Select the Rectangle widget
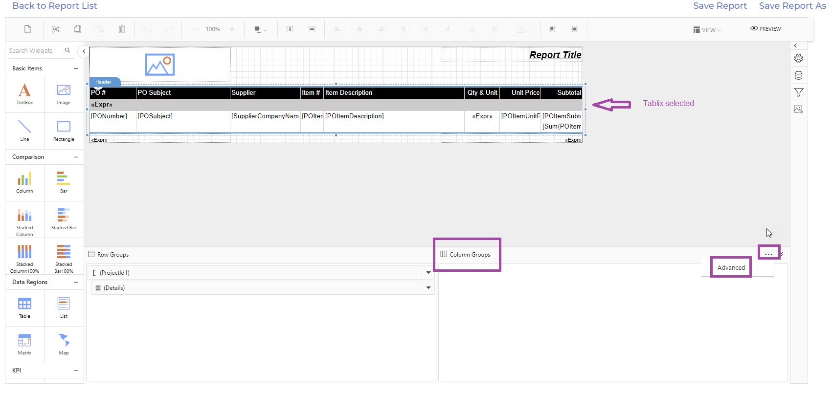This screenshot has width=833, height=394. tap(64, 131)
